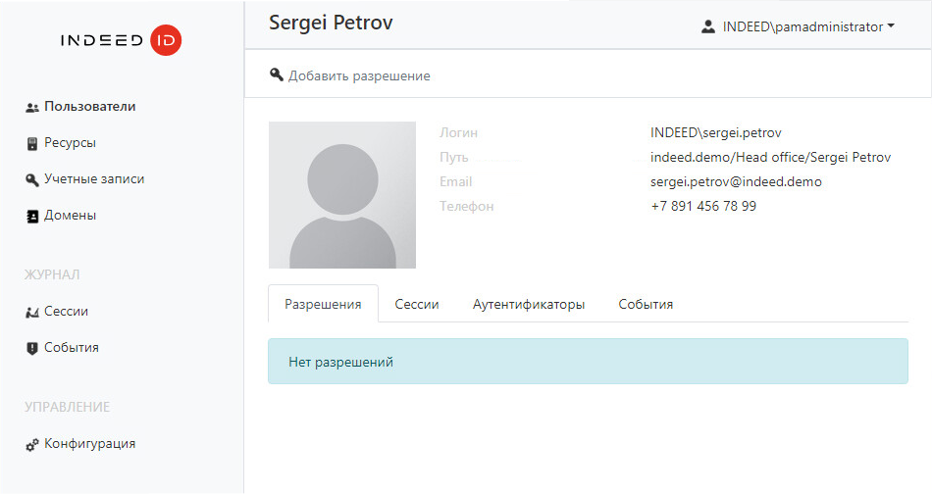
Task: Click the Indeed ID logo
Action: coord(121,40)
